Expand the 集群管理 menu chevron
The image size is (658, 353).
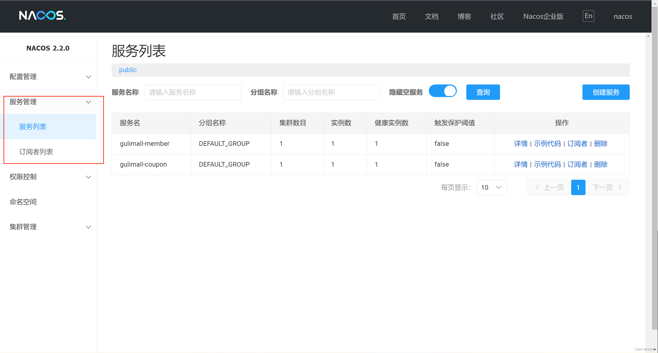(88, 227)
